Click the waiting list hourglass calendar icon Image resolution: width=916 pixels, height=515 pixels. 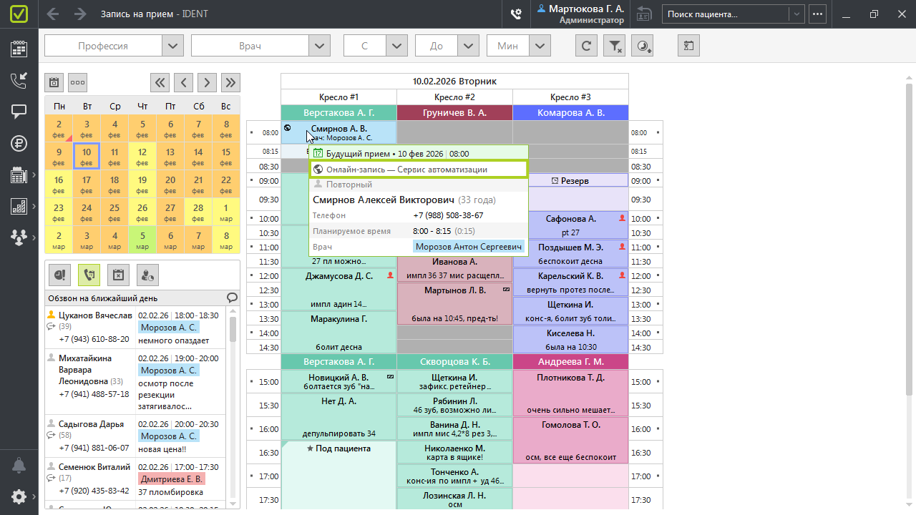tap(688, 46)
